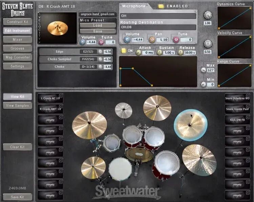Select the View Samples button
Screen dimensions: 254x202
pyautogui.click(x=18, y=106)
